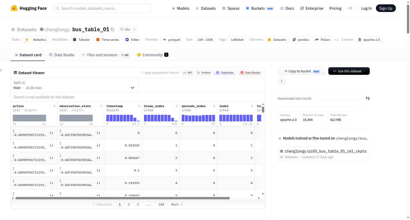
Task: Focus the search models and datasets field
Action: pyautogui.click(x=102, y=8)
